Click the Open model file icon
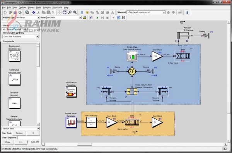This screenshot has width=232, height=153. (x=10, y=12)
